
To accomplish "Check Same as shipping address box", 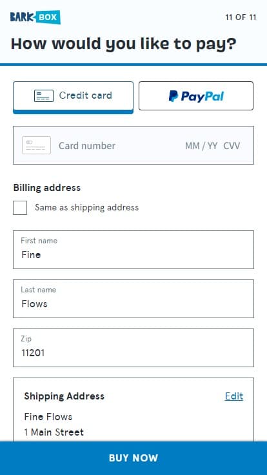I will click(20, 208).
